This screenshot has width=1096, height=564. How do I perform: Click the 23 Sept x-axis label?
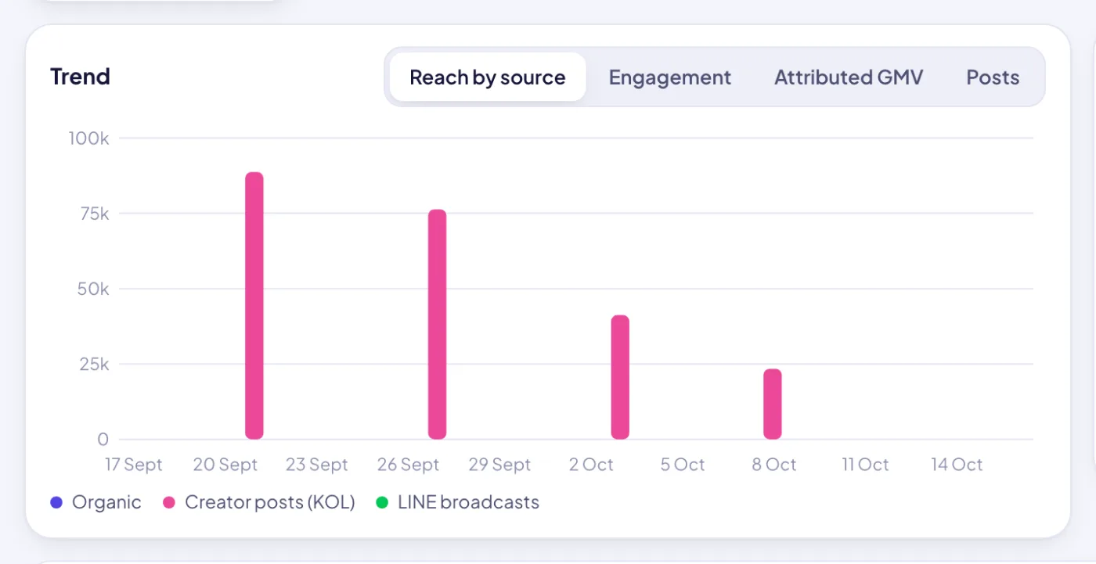tap(317, 465)
